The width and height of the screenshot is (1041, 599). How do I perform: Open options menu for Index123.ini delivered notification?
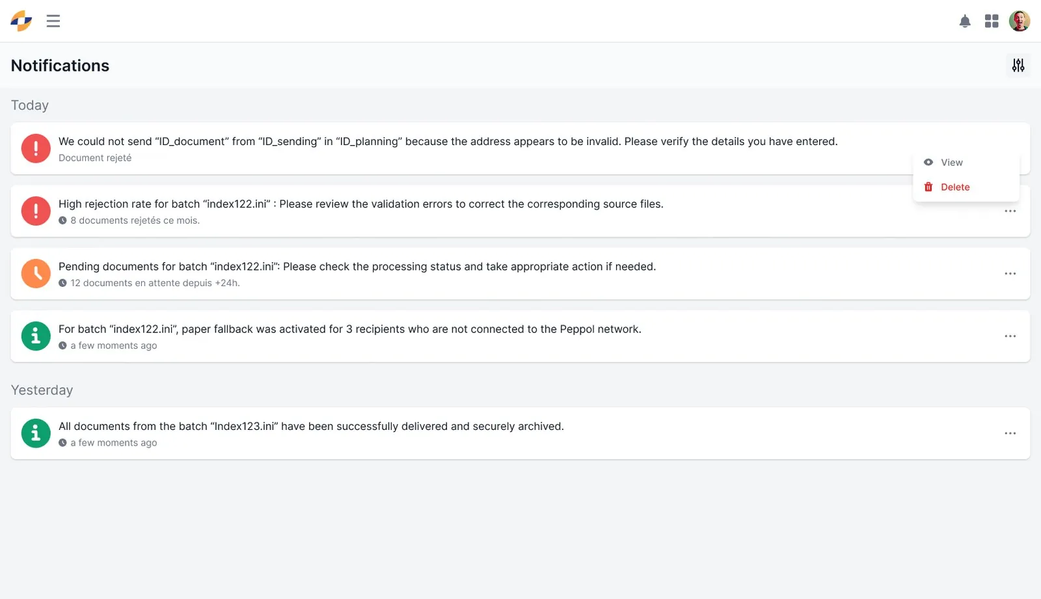[x=1010, y=433]
